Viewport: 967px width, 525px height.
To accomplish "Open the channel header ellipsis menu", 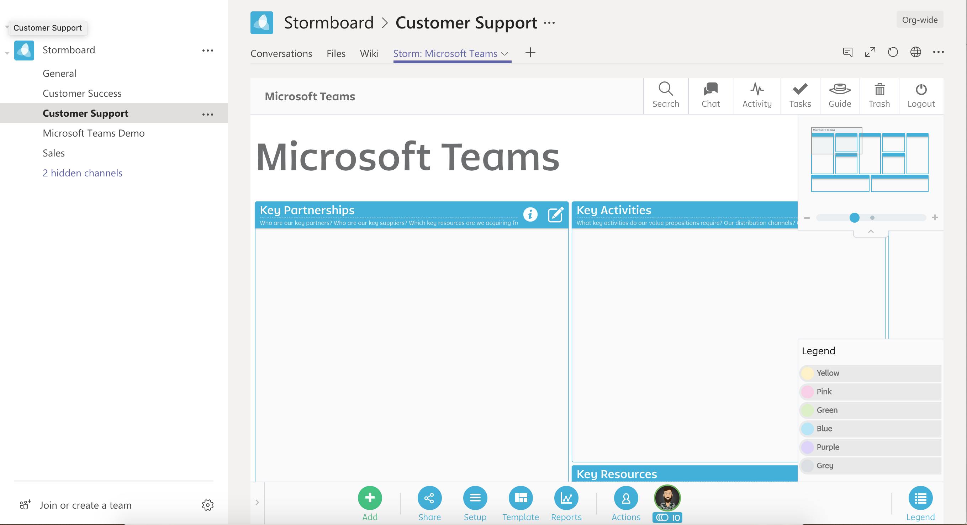I will click(x=549, y=23).
